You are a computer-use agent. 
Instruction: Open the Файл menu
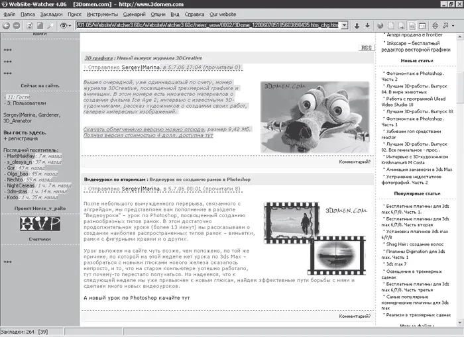pos(9,14)
